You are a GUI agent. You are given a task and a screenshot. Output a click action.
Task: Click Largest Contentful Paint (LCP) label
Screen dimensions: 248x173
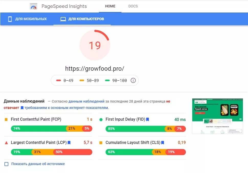tap(39, 143)
